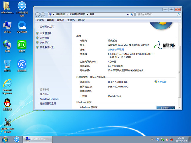Click the WorkGroup value text
The width and height of the screenshot is (191, 143).
point(114,96)
